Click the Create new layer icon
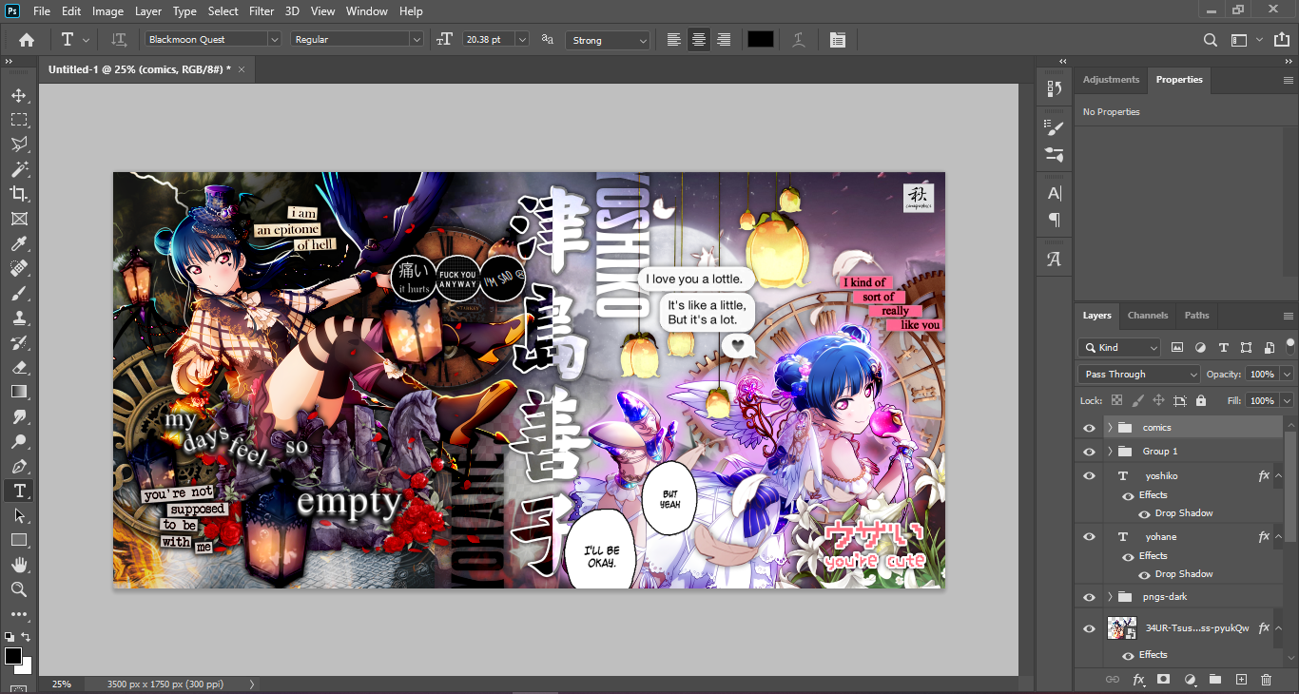This screenshot has height=694, width=1299. coord(1240,680)
